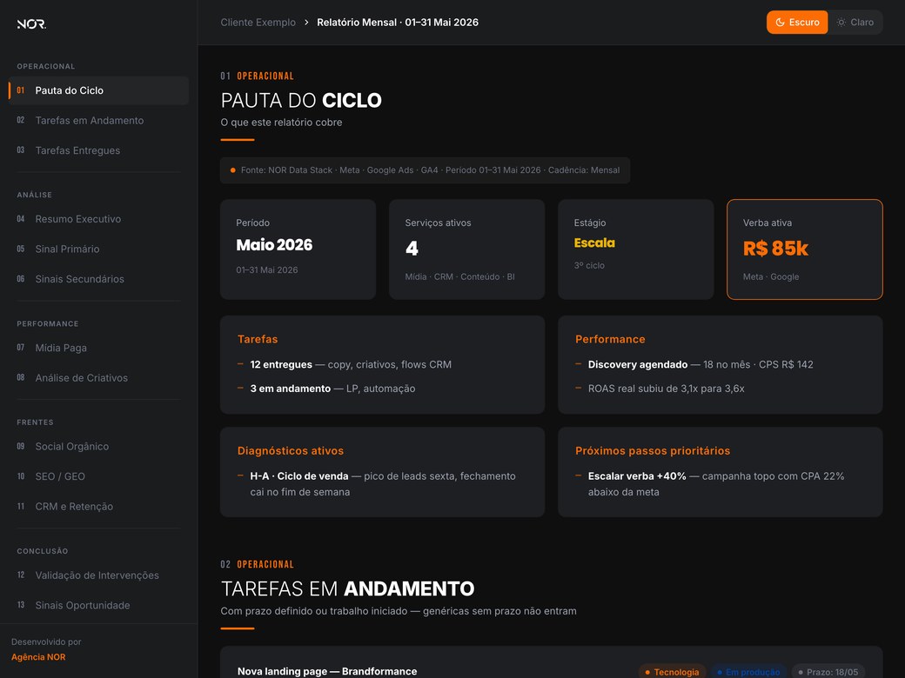
Task: Click Diagnósticos ativos heading
Action: (291, 451)
